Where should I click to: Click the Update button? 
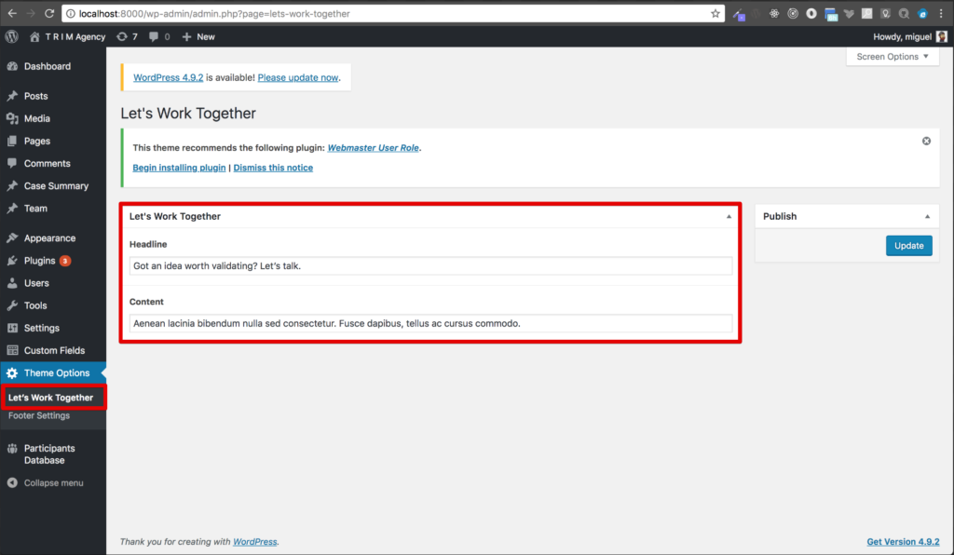pyautogui.click(x=909, y=246)
